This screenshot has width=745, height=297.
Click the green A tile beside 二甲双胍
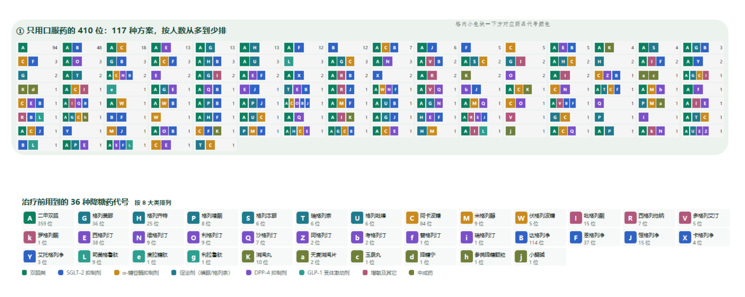click(x=30, y=219)
